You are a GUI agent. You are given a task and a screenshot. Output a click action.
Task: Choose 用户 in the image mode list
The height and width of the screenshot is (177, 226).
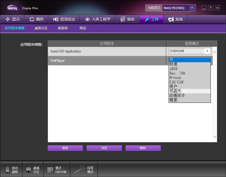pyautogui.click(x=190, y=86)
